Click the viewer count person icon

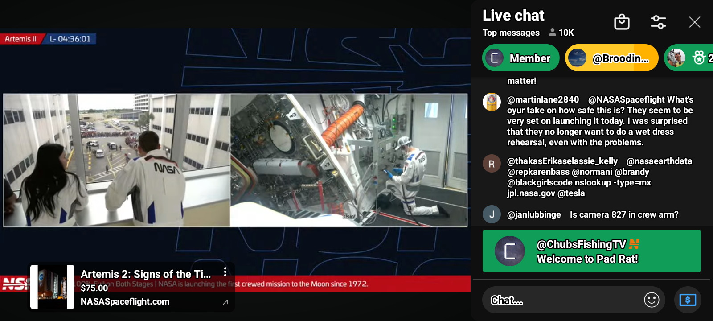552,32
